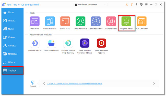Maximize the FoneTrans window
The height and width of the screenshot is (96, 166).
tap(156, 4)
